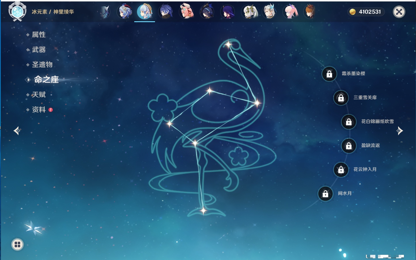The width and height of the screenshot is (416, 260).
Task: Choose the pink-haired Kokomi character portrait
Action: pos(290,12)
